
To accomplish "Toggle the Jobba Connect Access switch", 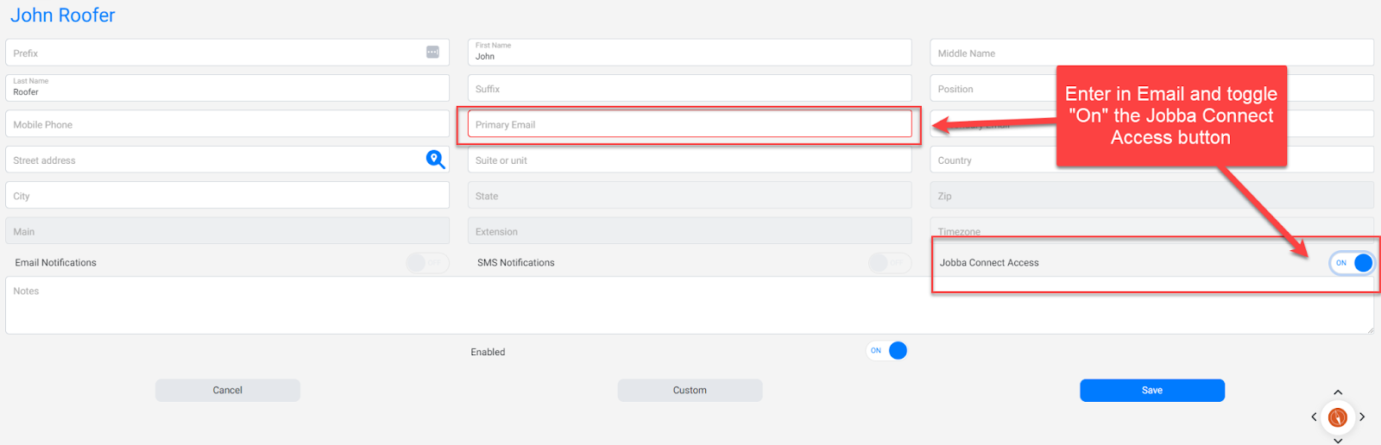I will pos(1353,263).
